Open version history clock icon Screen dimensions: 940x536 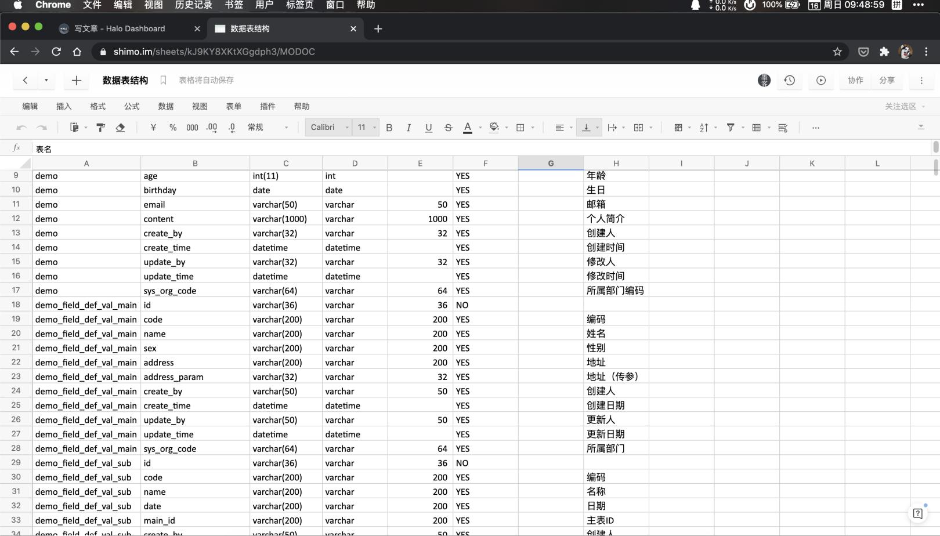789,81
